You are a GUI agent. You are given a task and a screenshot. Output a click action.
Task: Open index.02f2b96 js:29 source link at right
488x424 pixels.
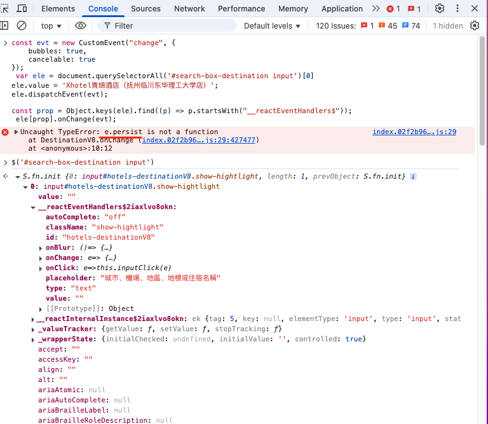pyautogui.click(x=414, y=132)
